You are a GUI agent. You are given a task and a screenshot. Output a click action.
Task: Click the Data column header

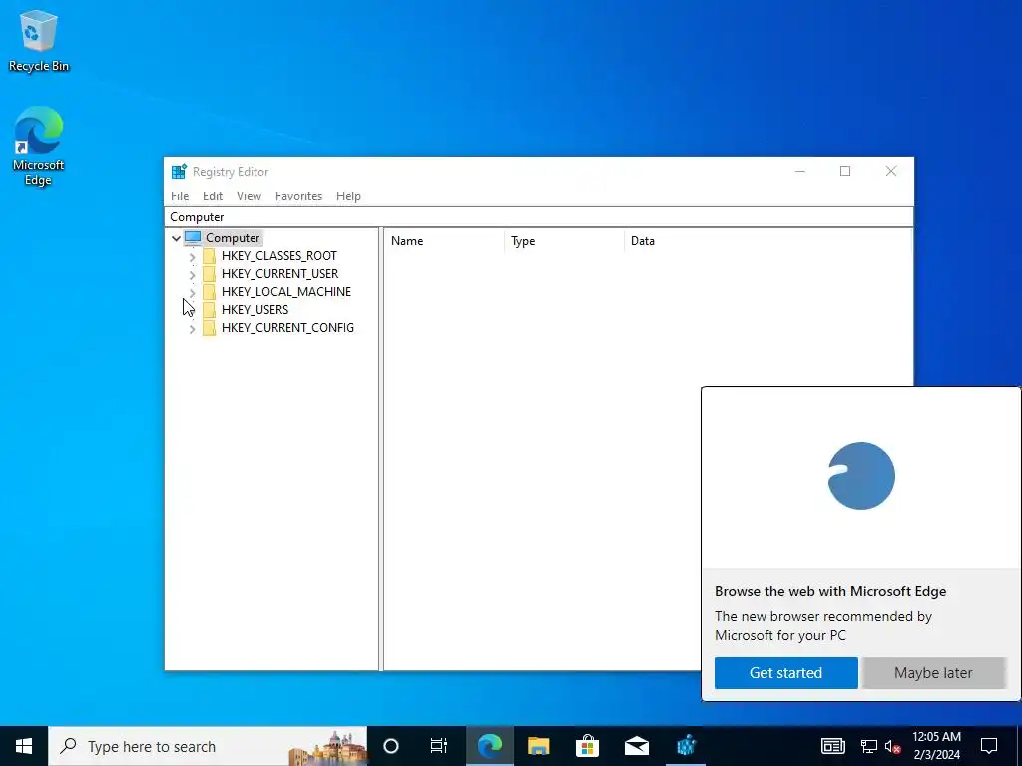[x=767, y=241]
